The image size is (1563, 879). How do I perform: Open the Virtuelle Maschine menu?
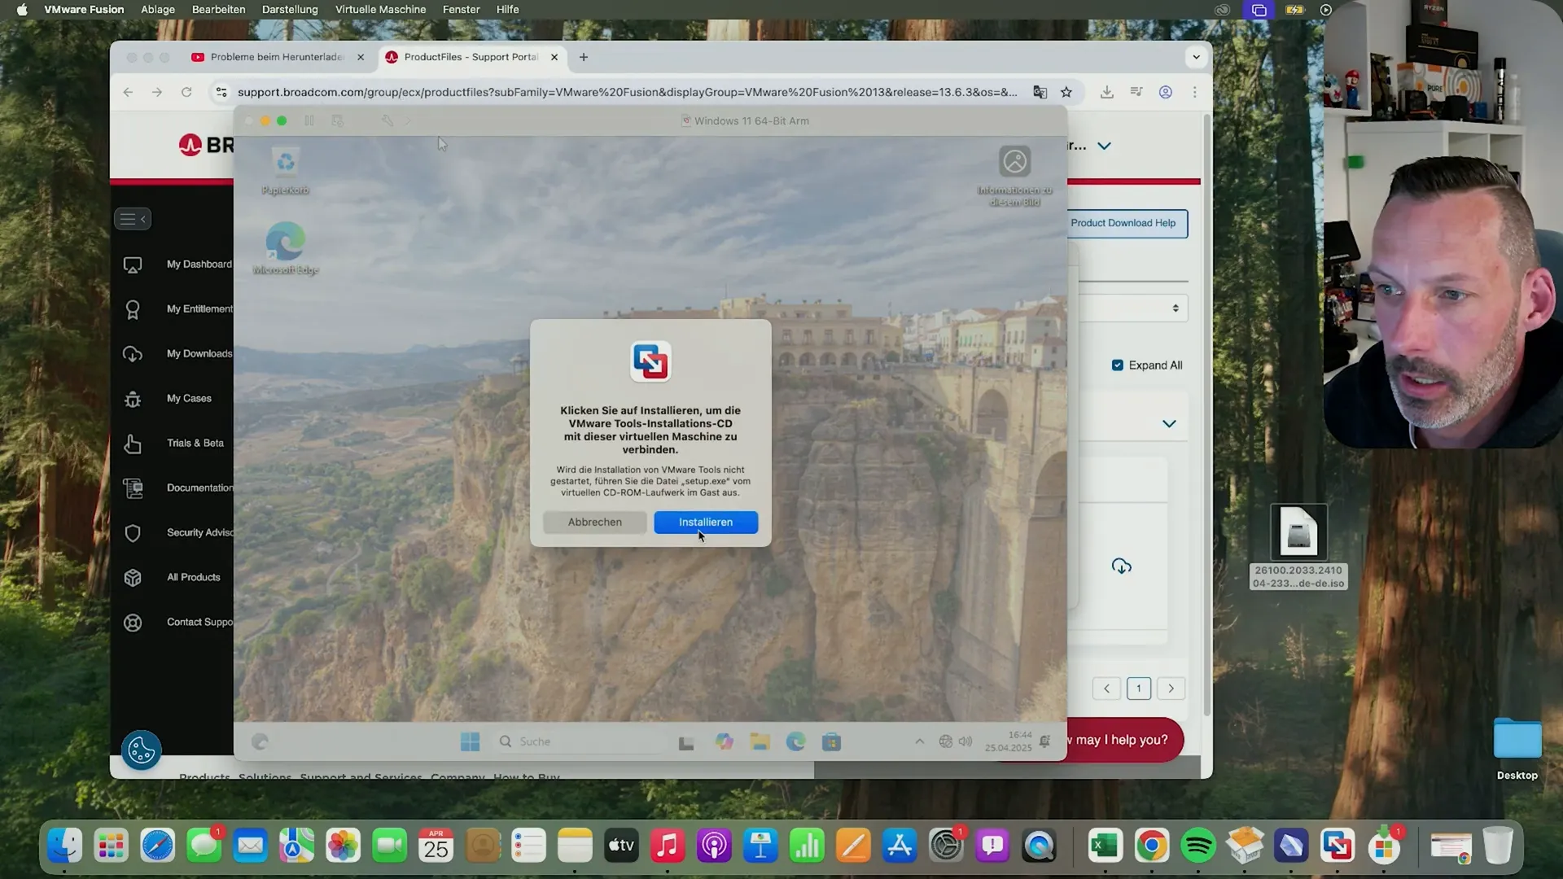380,9
